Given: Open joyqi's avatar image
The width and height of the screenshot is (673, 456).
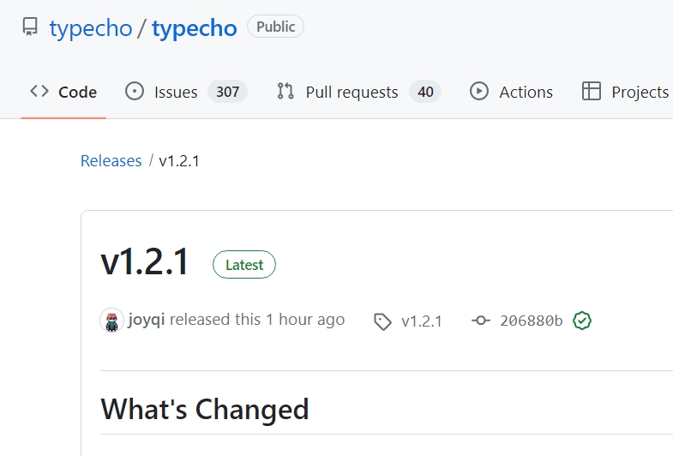Looking at the screenshot, I should (111, 321).
